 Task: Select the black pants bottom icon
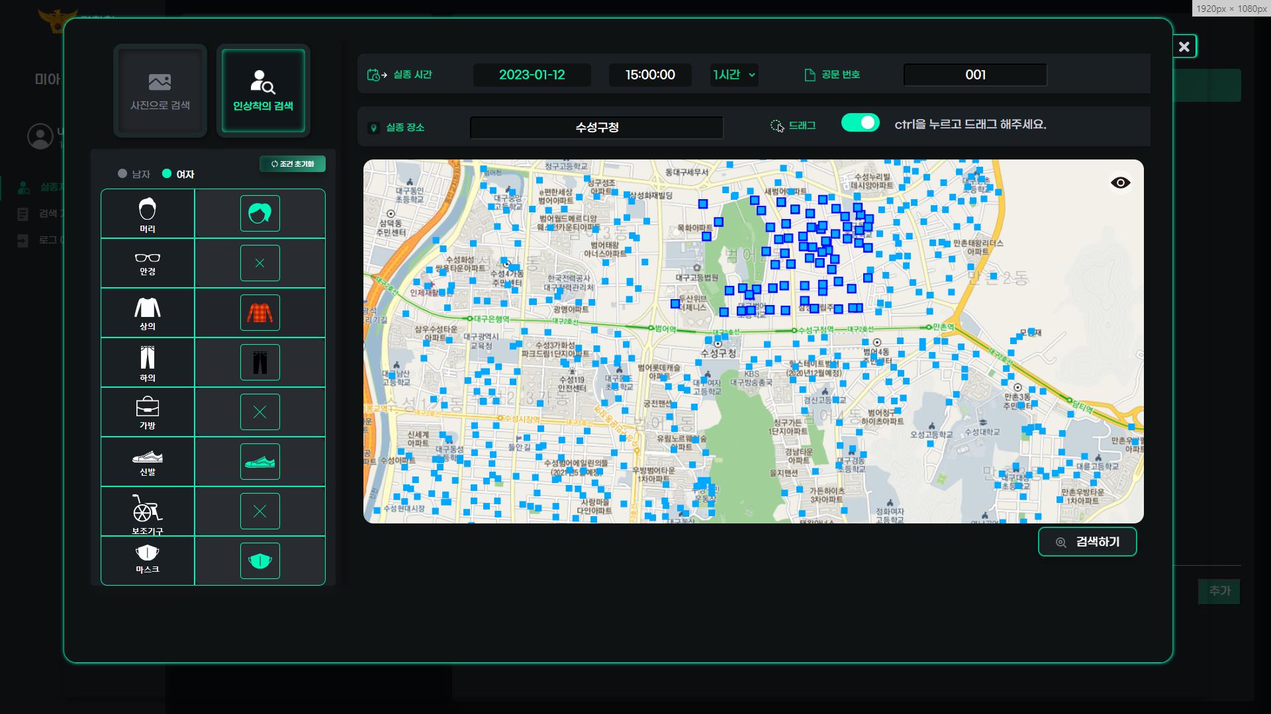259,362
